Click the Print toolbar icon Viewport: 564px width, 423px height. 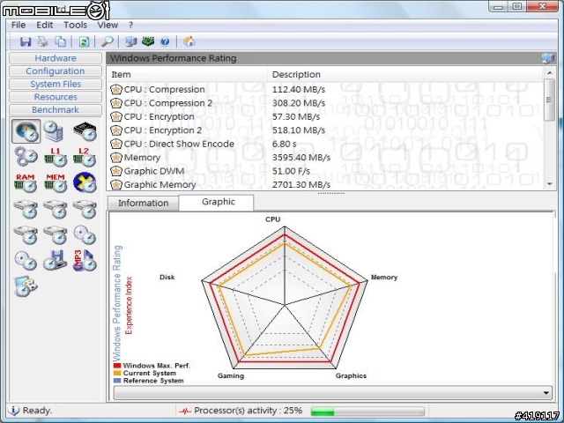(43, 41)
